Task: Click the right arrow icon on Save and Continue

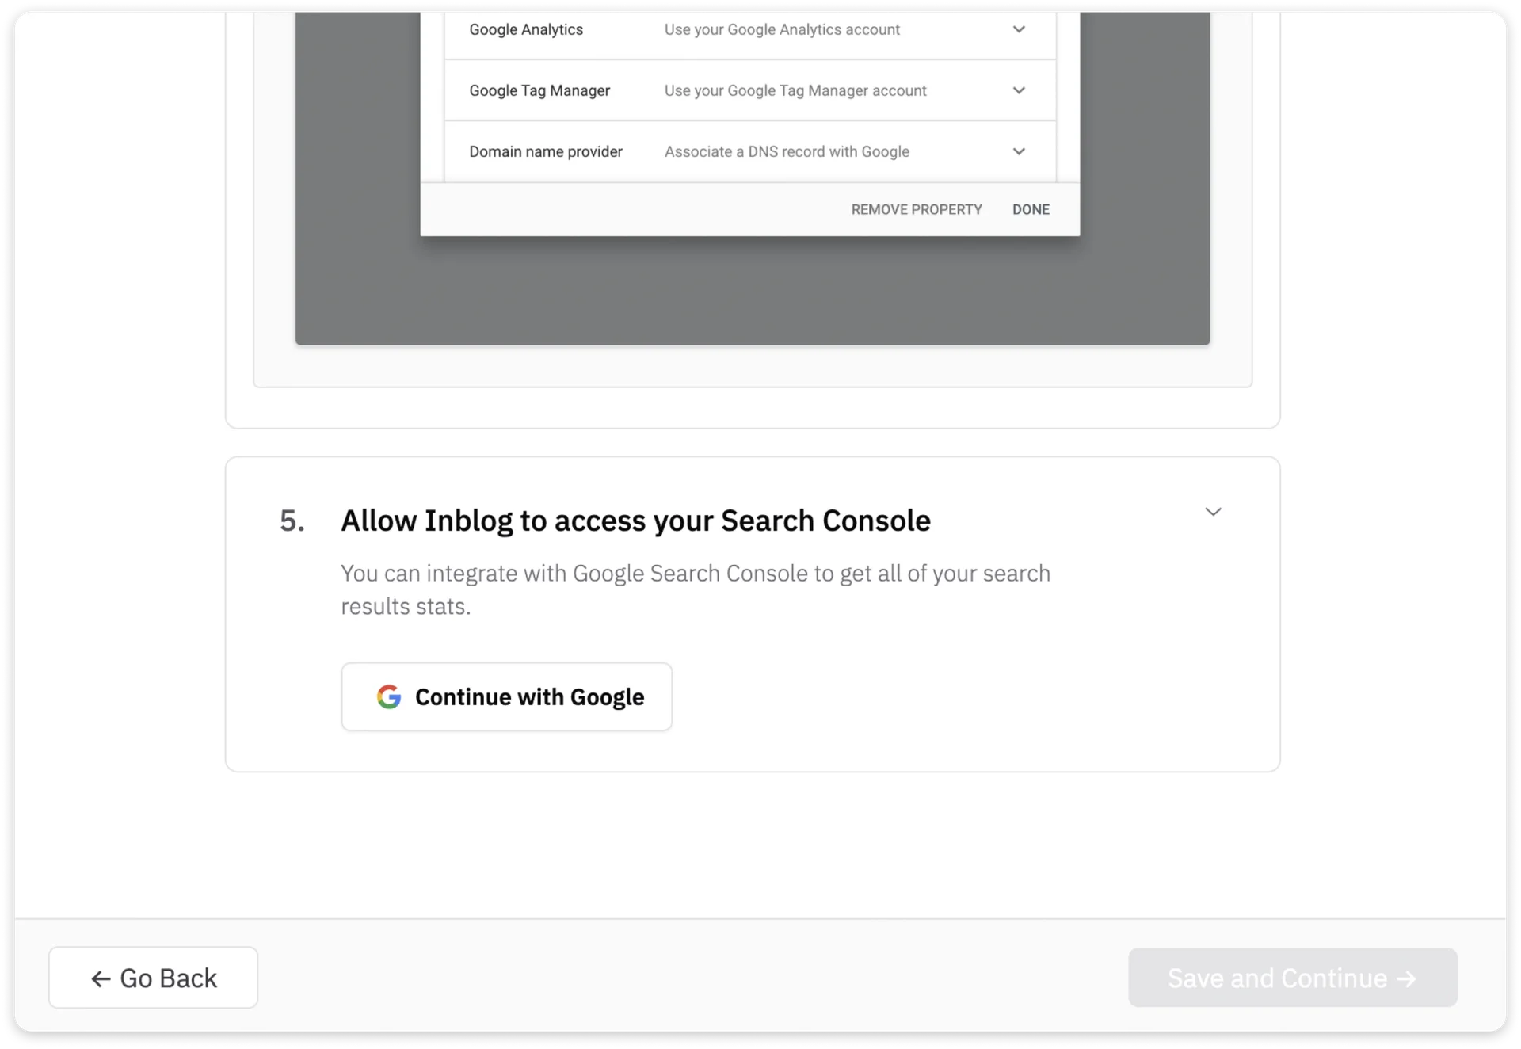Action: (1405, 978)
